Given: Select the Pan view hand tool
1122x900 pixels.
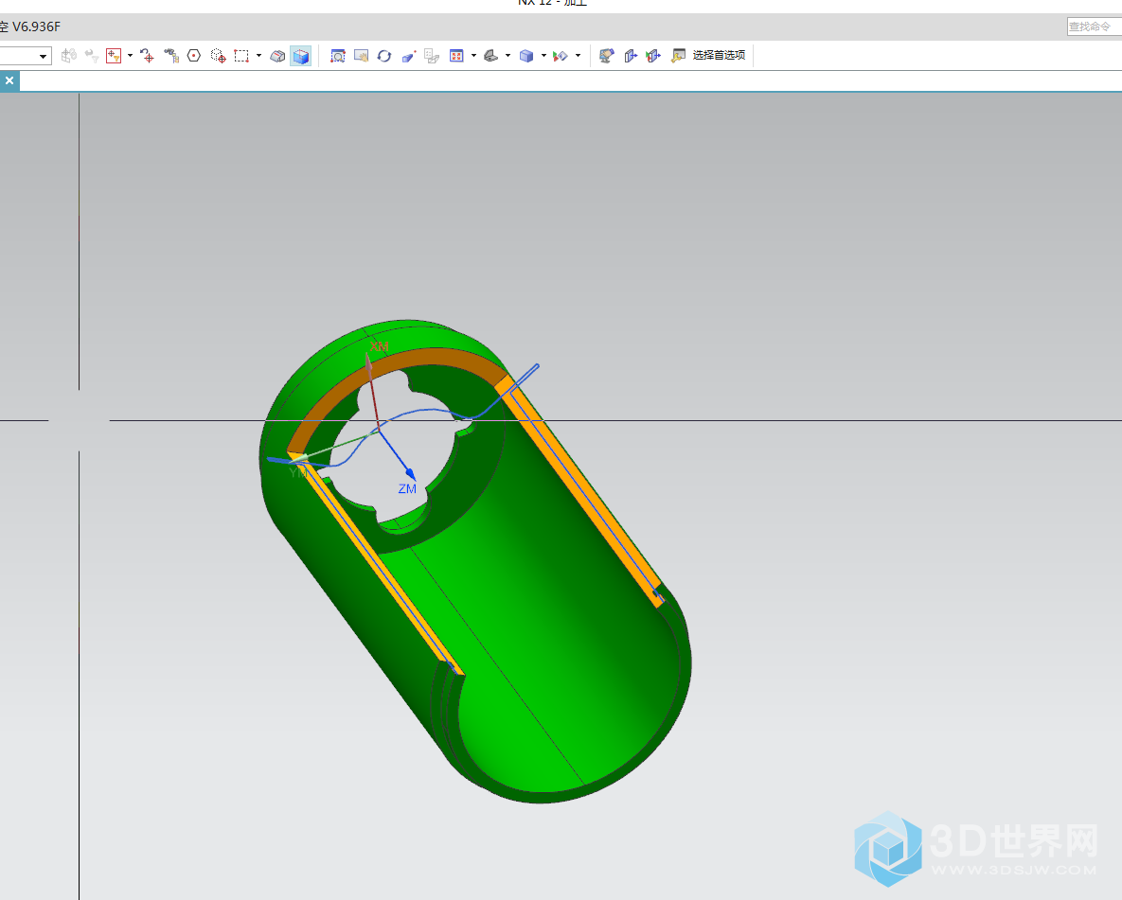Looking at the screenshot, I should tap(361, 56).
